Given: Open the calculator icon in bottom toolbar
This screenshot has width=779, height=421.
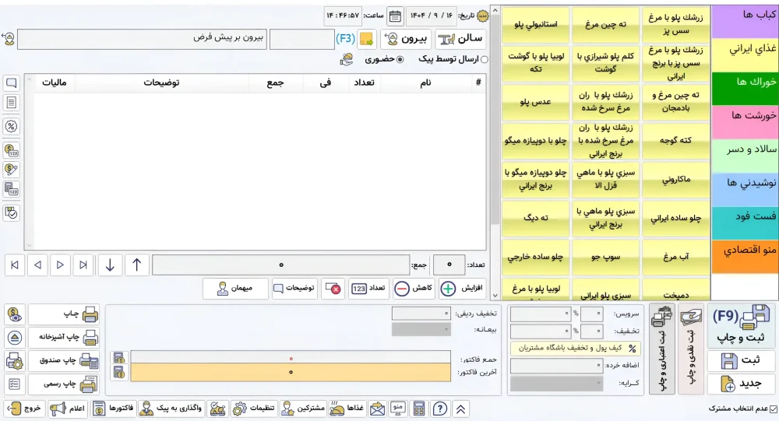Looking at the screenshot, I should (x=419, y=409).
